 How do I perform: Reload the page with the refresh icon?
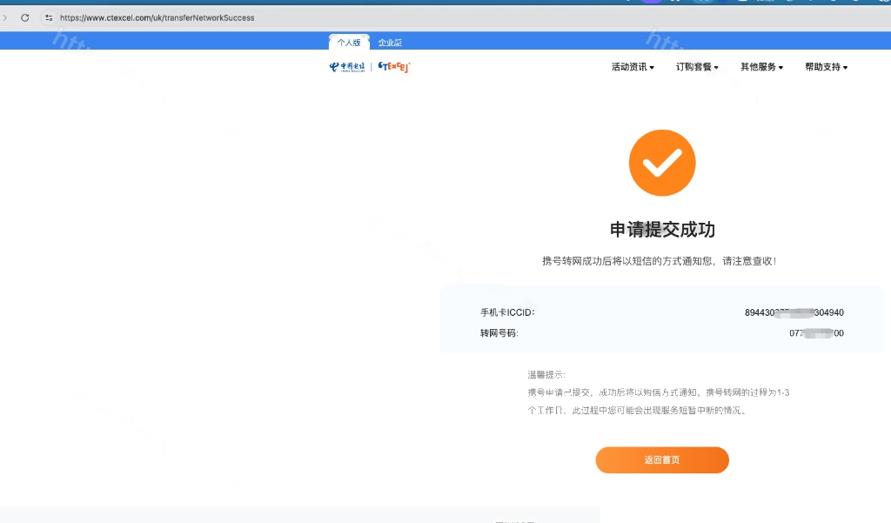click(25, 17)
